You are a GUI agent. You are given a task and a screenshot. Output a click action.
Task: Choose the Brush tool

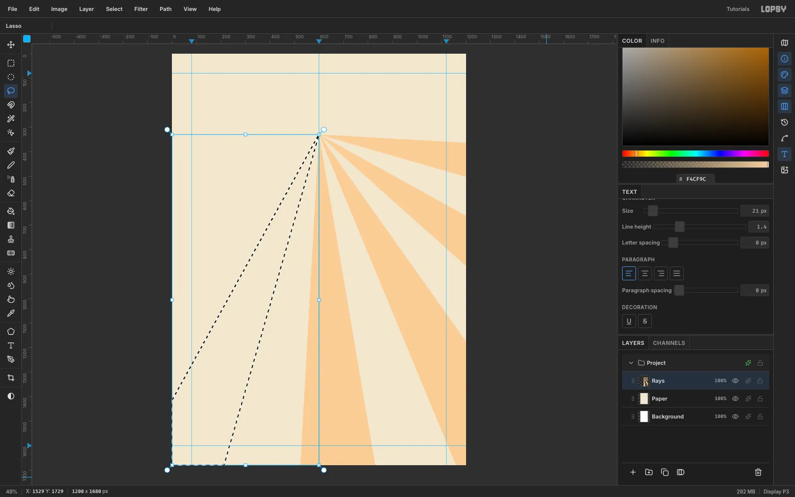[x=11, y=151]
